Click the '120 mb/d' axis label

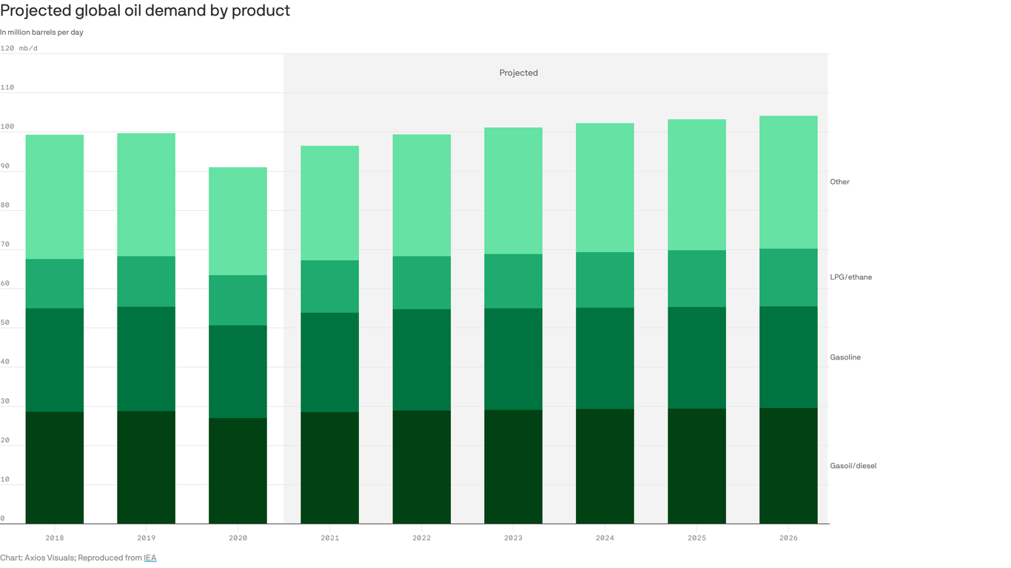[19, 47]
